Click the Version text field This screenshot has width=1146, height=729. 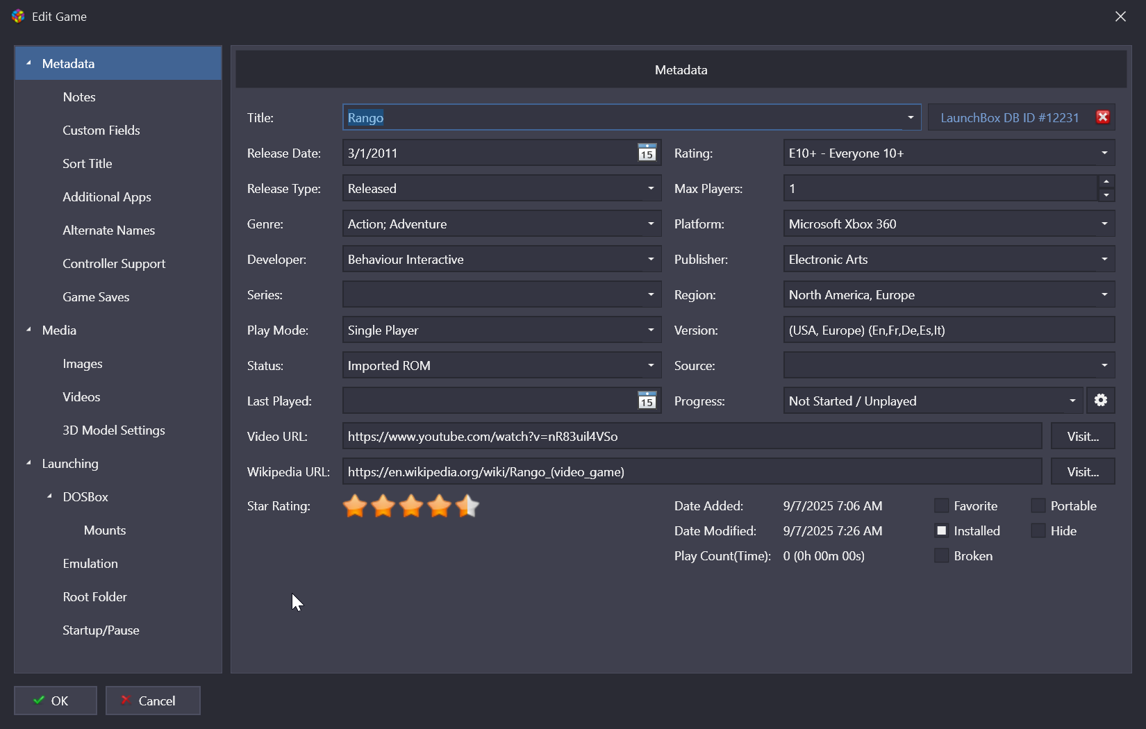949,330
